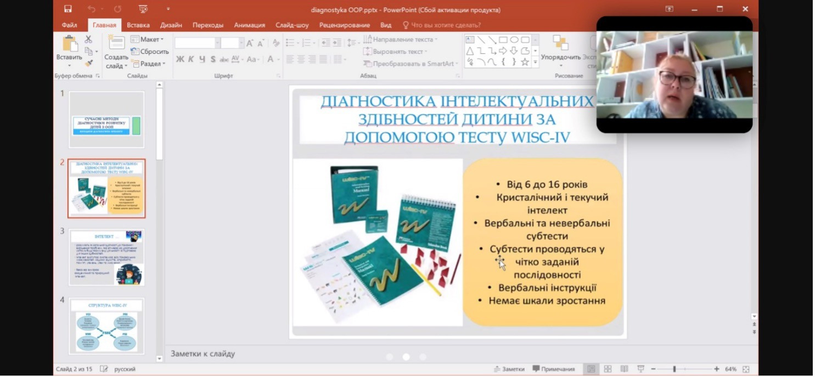This screenshot has height=377, width=815.
Task: Expand the shapes gallery with More arrow
Action: (535, 63)
